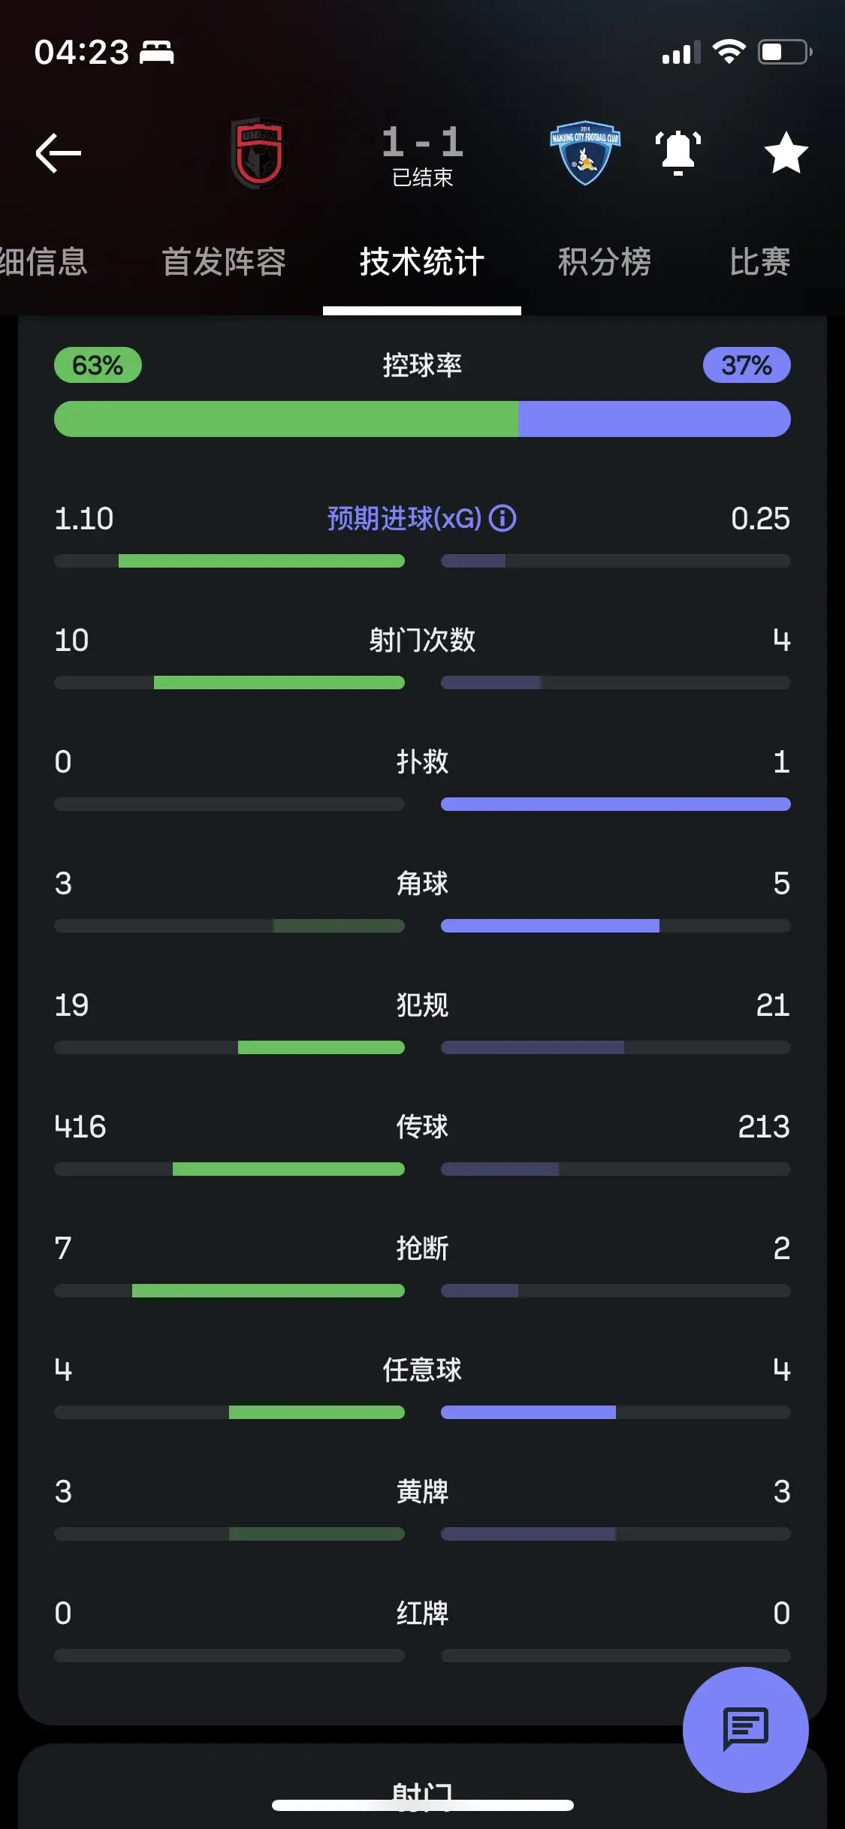This screenshot has height=1829, width=845.
Task: Select the 技术统计 tab
Action: click(x=422, y=262)
